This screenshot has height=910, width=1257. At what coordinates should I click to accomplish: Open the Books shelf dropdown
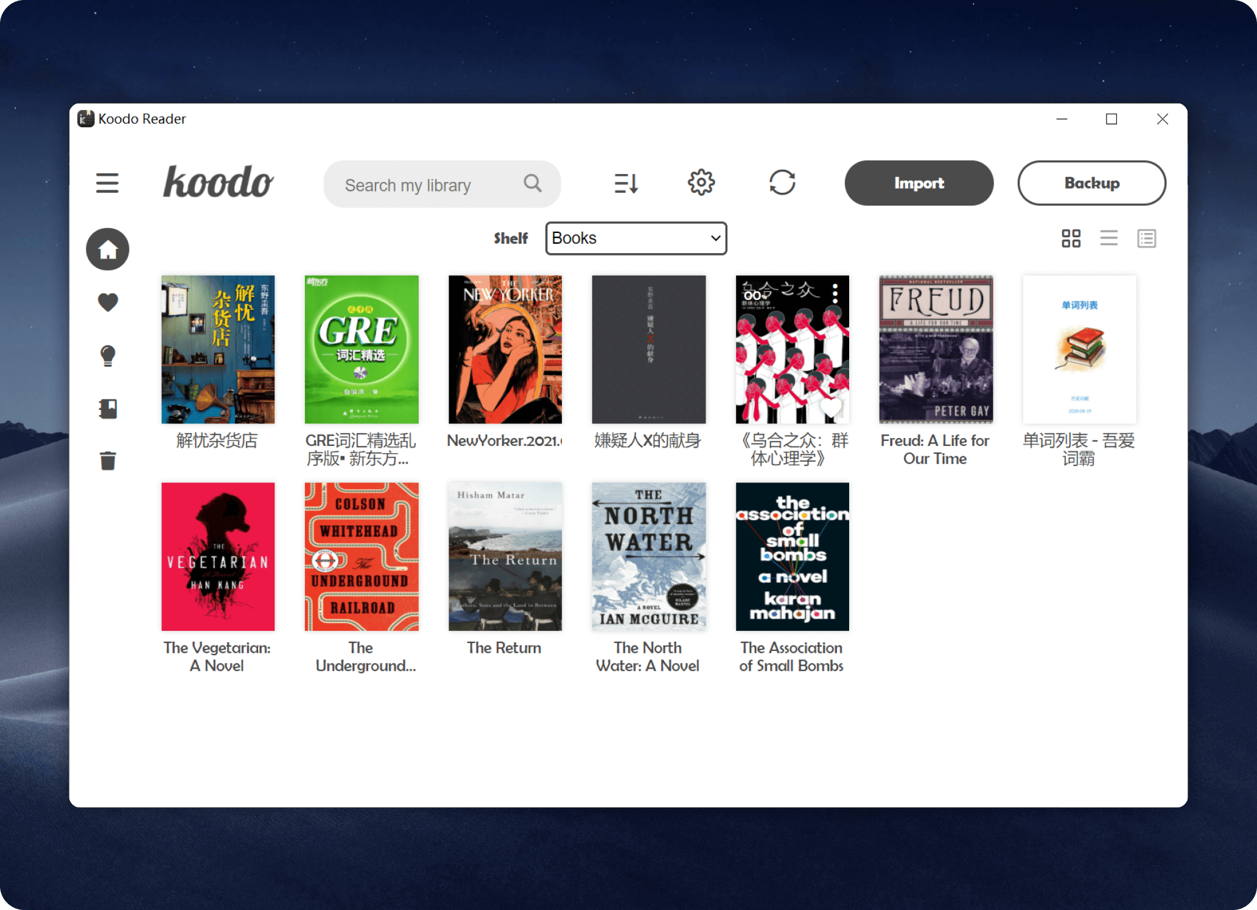635,238
